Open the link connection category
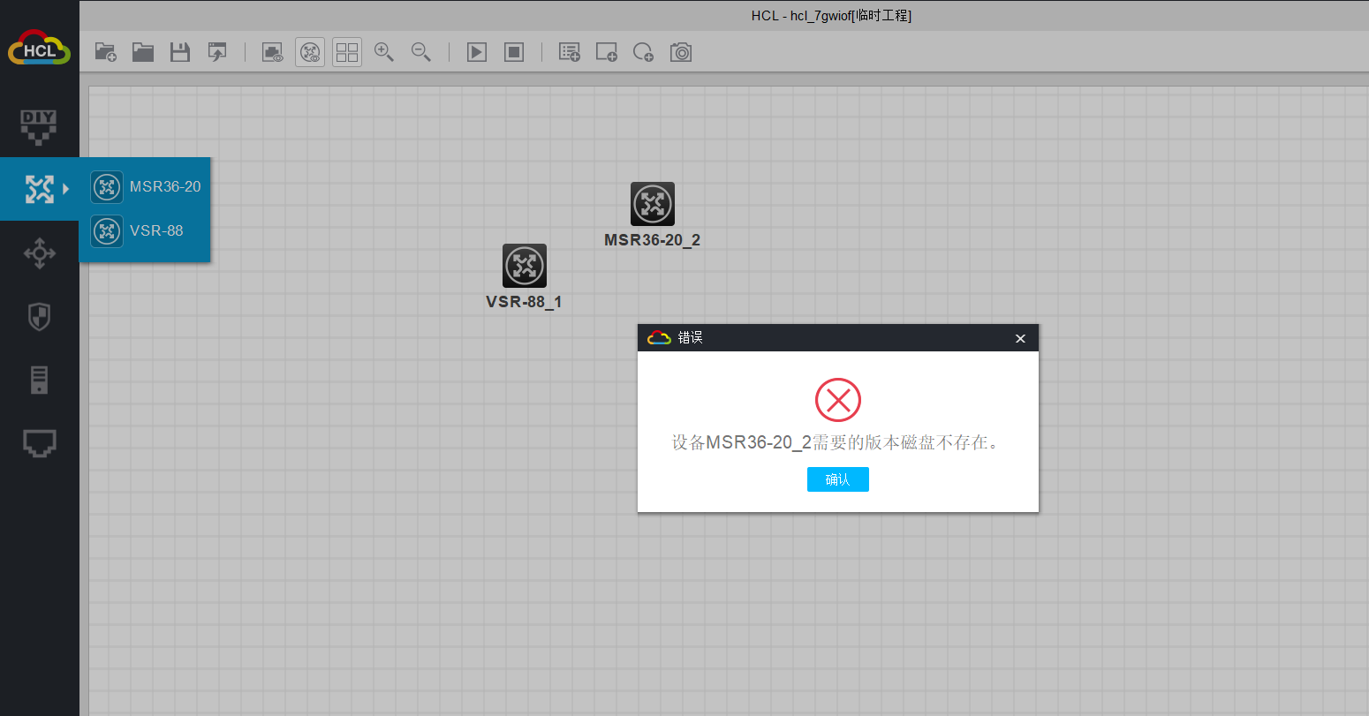The image size is (1369, 716). [x=39, y=443]
